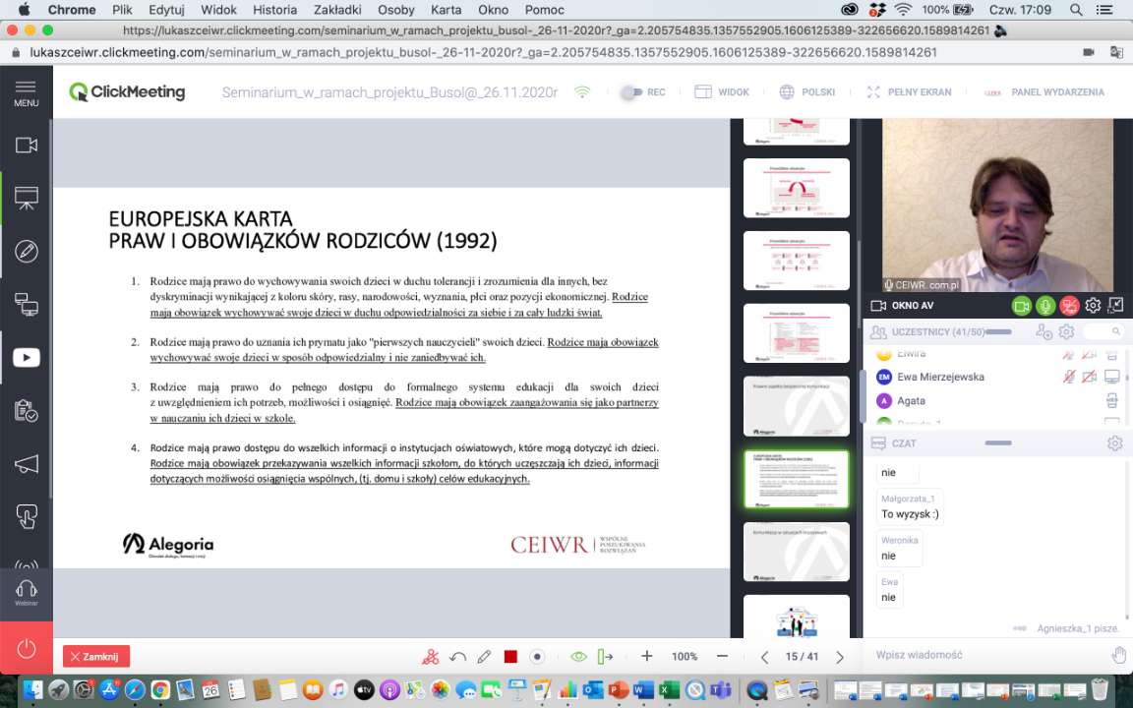The image size is (1133, 708).
Task: Mute the green microphone button
Action: pyautogui.click(x=1045, y=306)
